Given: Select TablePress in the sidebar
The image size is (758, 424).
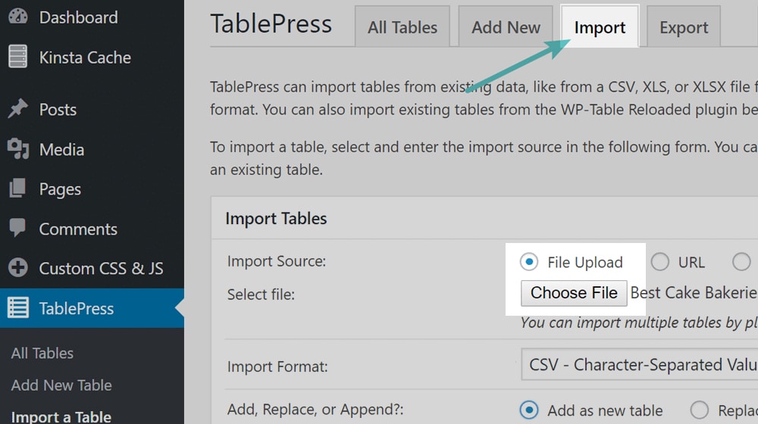Looking at the screenshot, I should 92,308.
